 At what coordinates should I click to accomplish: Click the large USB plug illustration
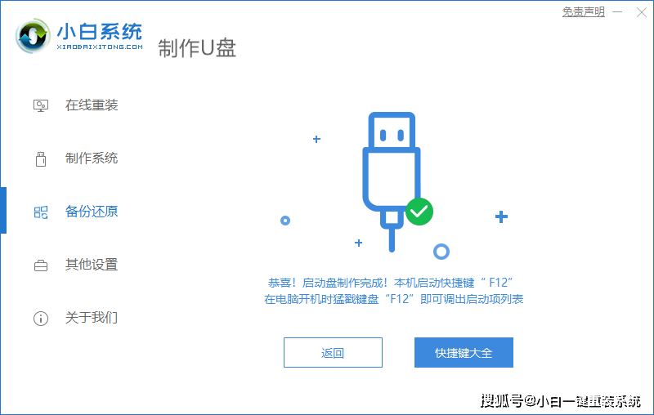(392, 181)
